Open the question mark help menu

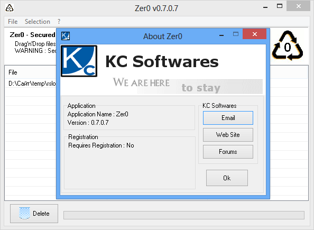(59, 22)
